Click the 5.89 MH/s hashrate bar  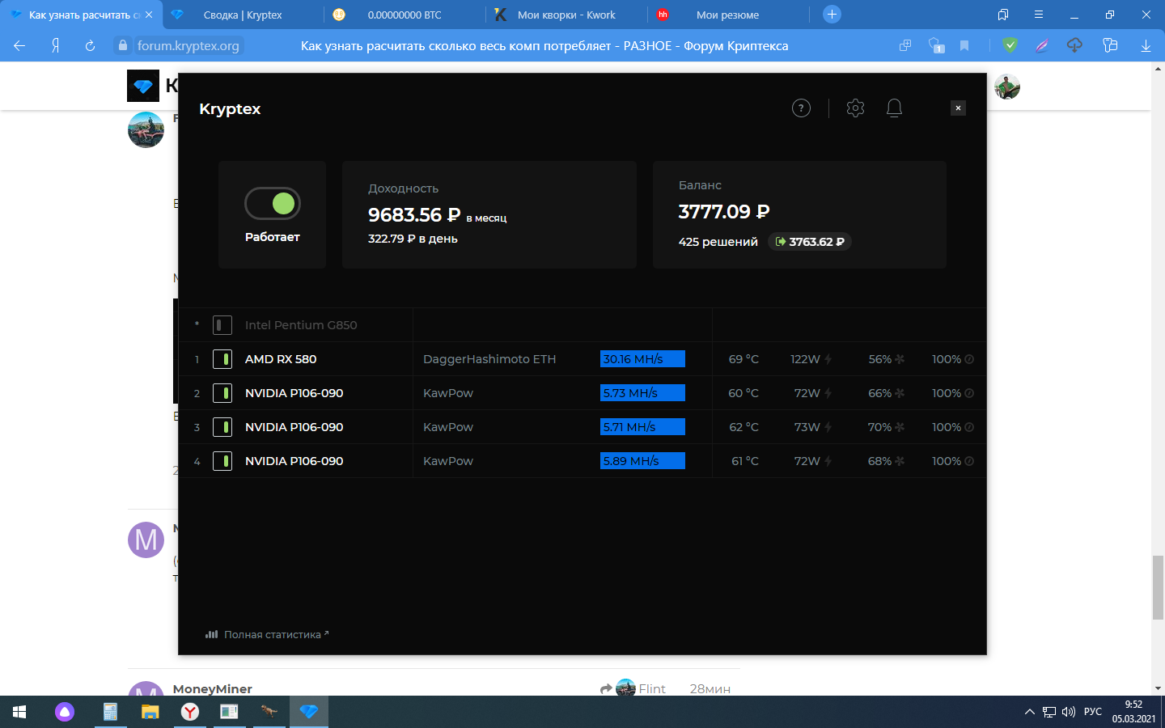pyautogui.click(x=642, y=461)
